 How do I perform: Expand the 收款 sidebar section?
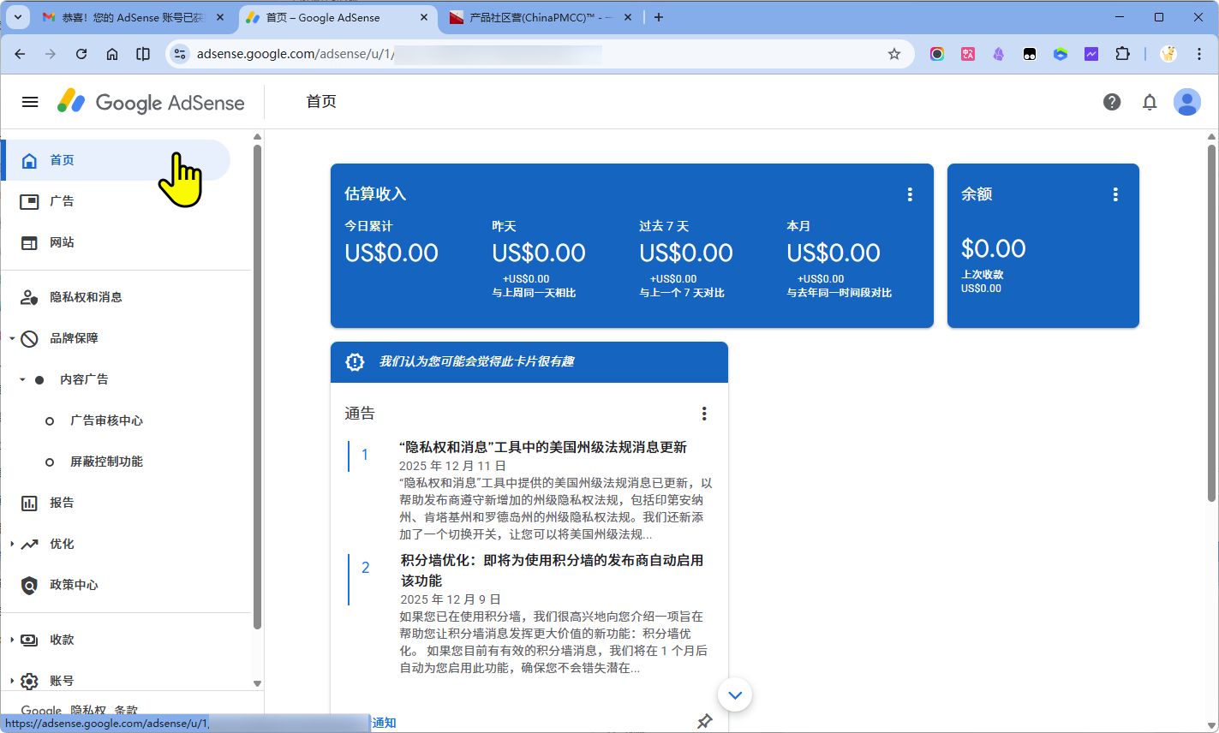coord(12,640)
